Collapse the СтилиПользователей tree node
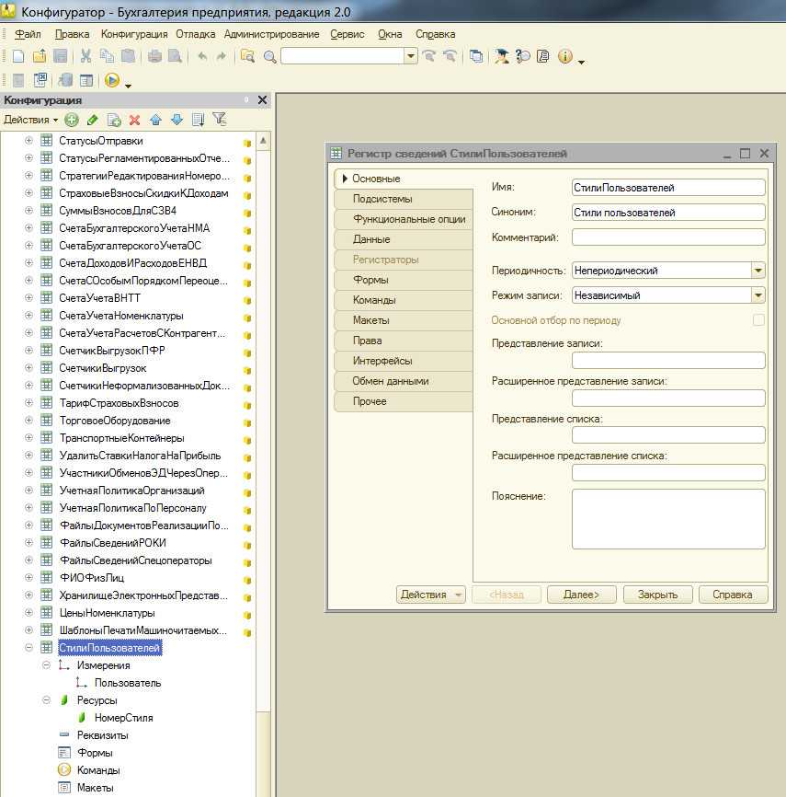Image resolution: width=786 pixels, height=797 pixels. pos(28,648)
